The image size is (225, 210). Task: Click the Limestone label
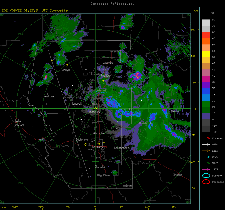(x=47, y=96)
